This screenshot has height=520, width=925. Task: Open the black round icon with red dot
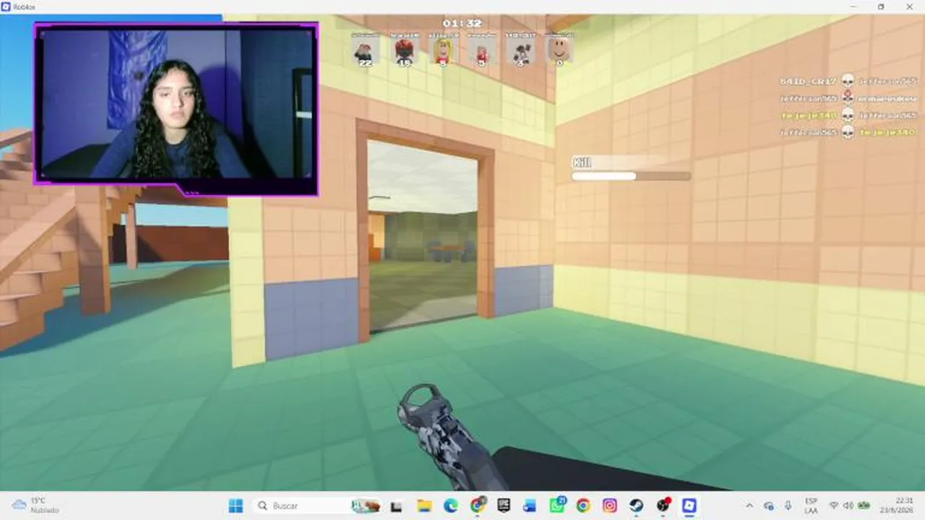pos(663,506)
